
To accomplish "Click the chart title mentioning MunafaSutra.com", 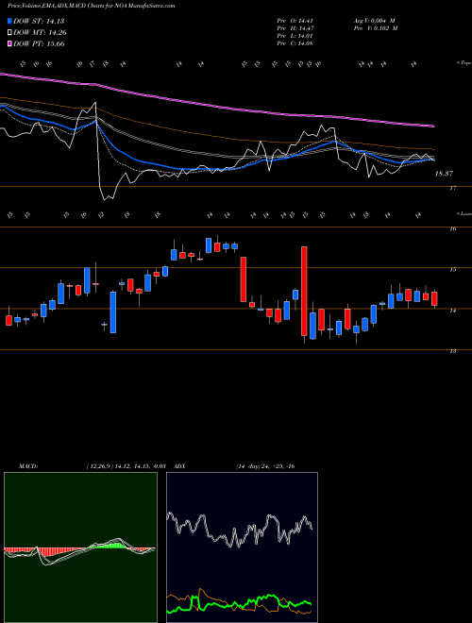I will point(92,7).
